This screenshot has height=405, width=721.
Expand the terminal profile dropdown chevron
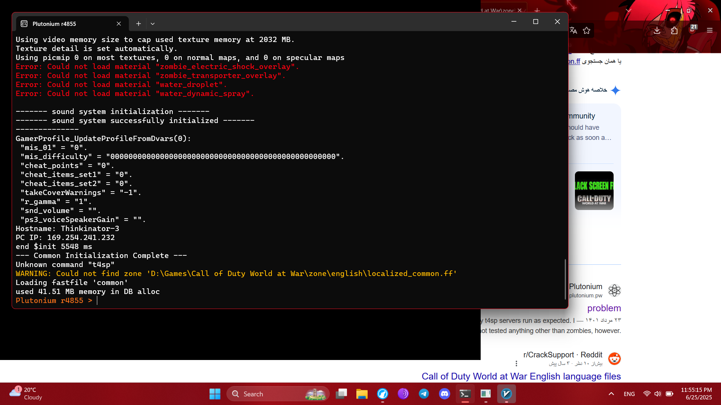click(x=152, y=24)
